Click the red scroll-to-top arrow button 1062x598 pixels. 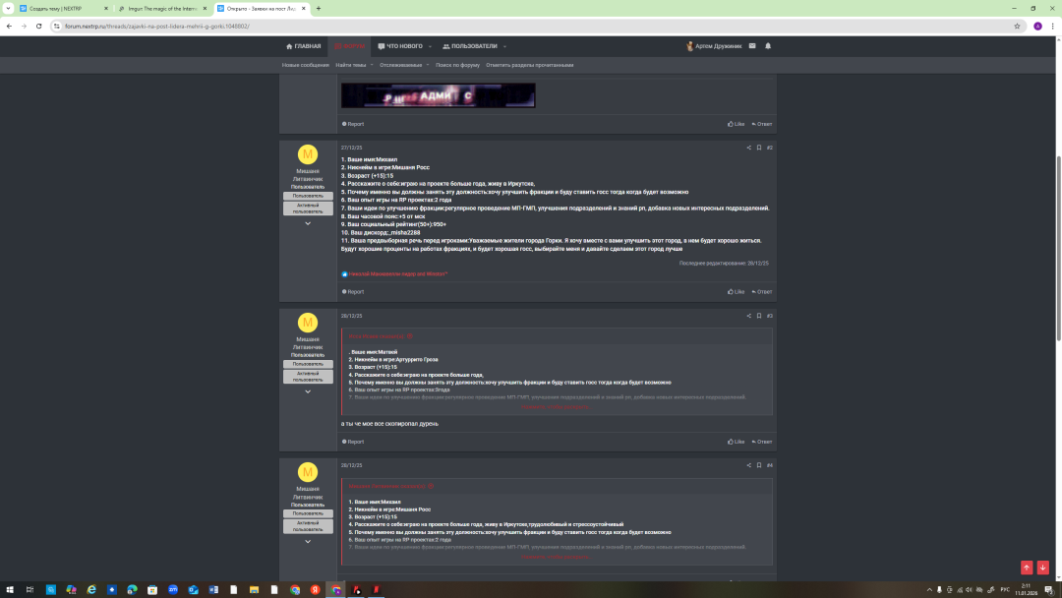coord(1027,568)
